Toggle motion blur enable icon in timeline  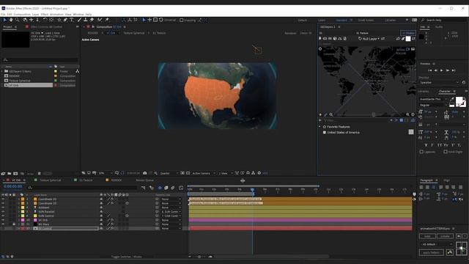[x=173, y=188]
